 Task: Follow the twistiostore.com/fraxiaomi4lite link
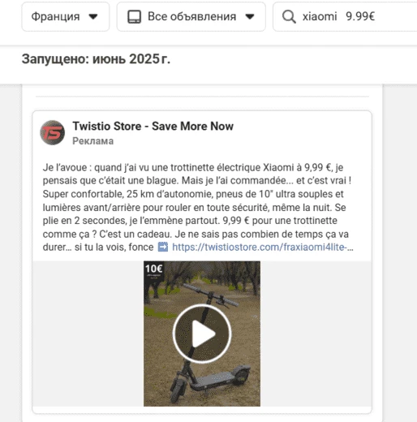point(263,247)
